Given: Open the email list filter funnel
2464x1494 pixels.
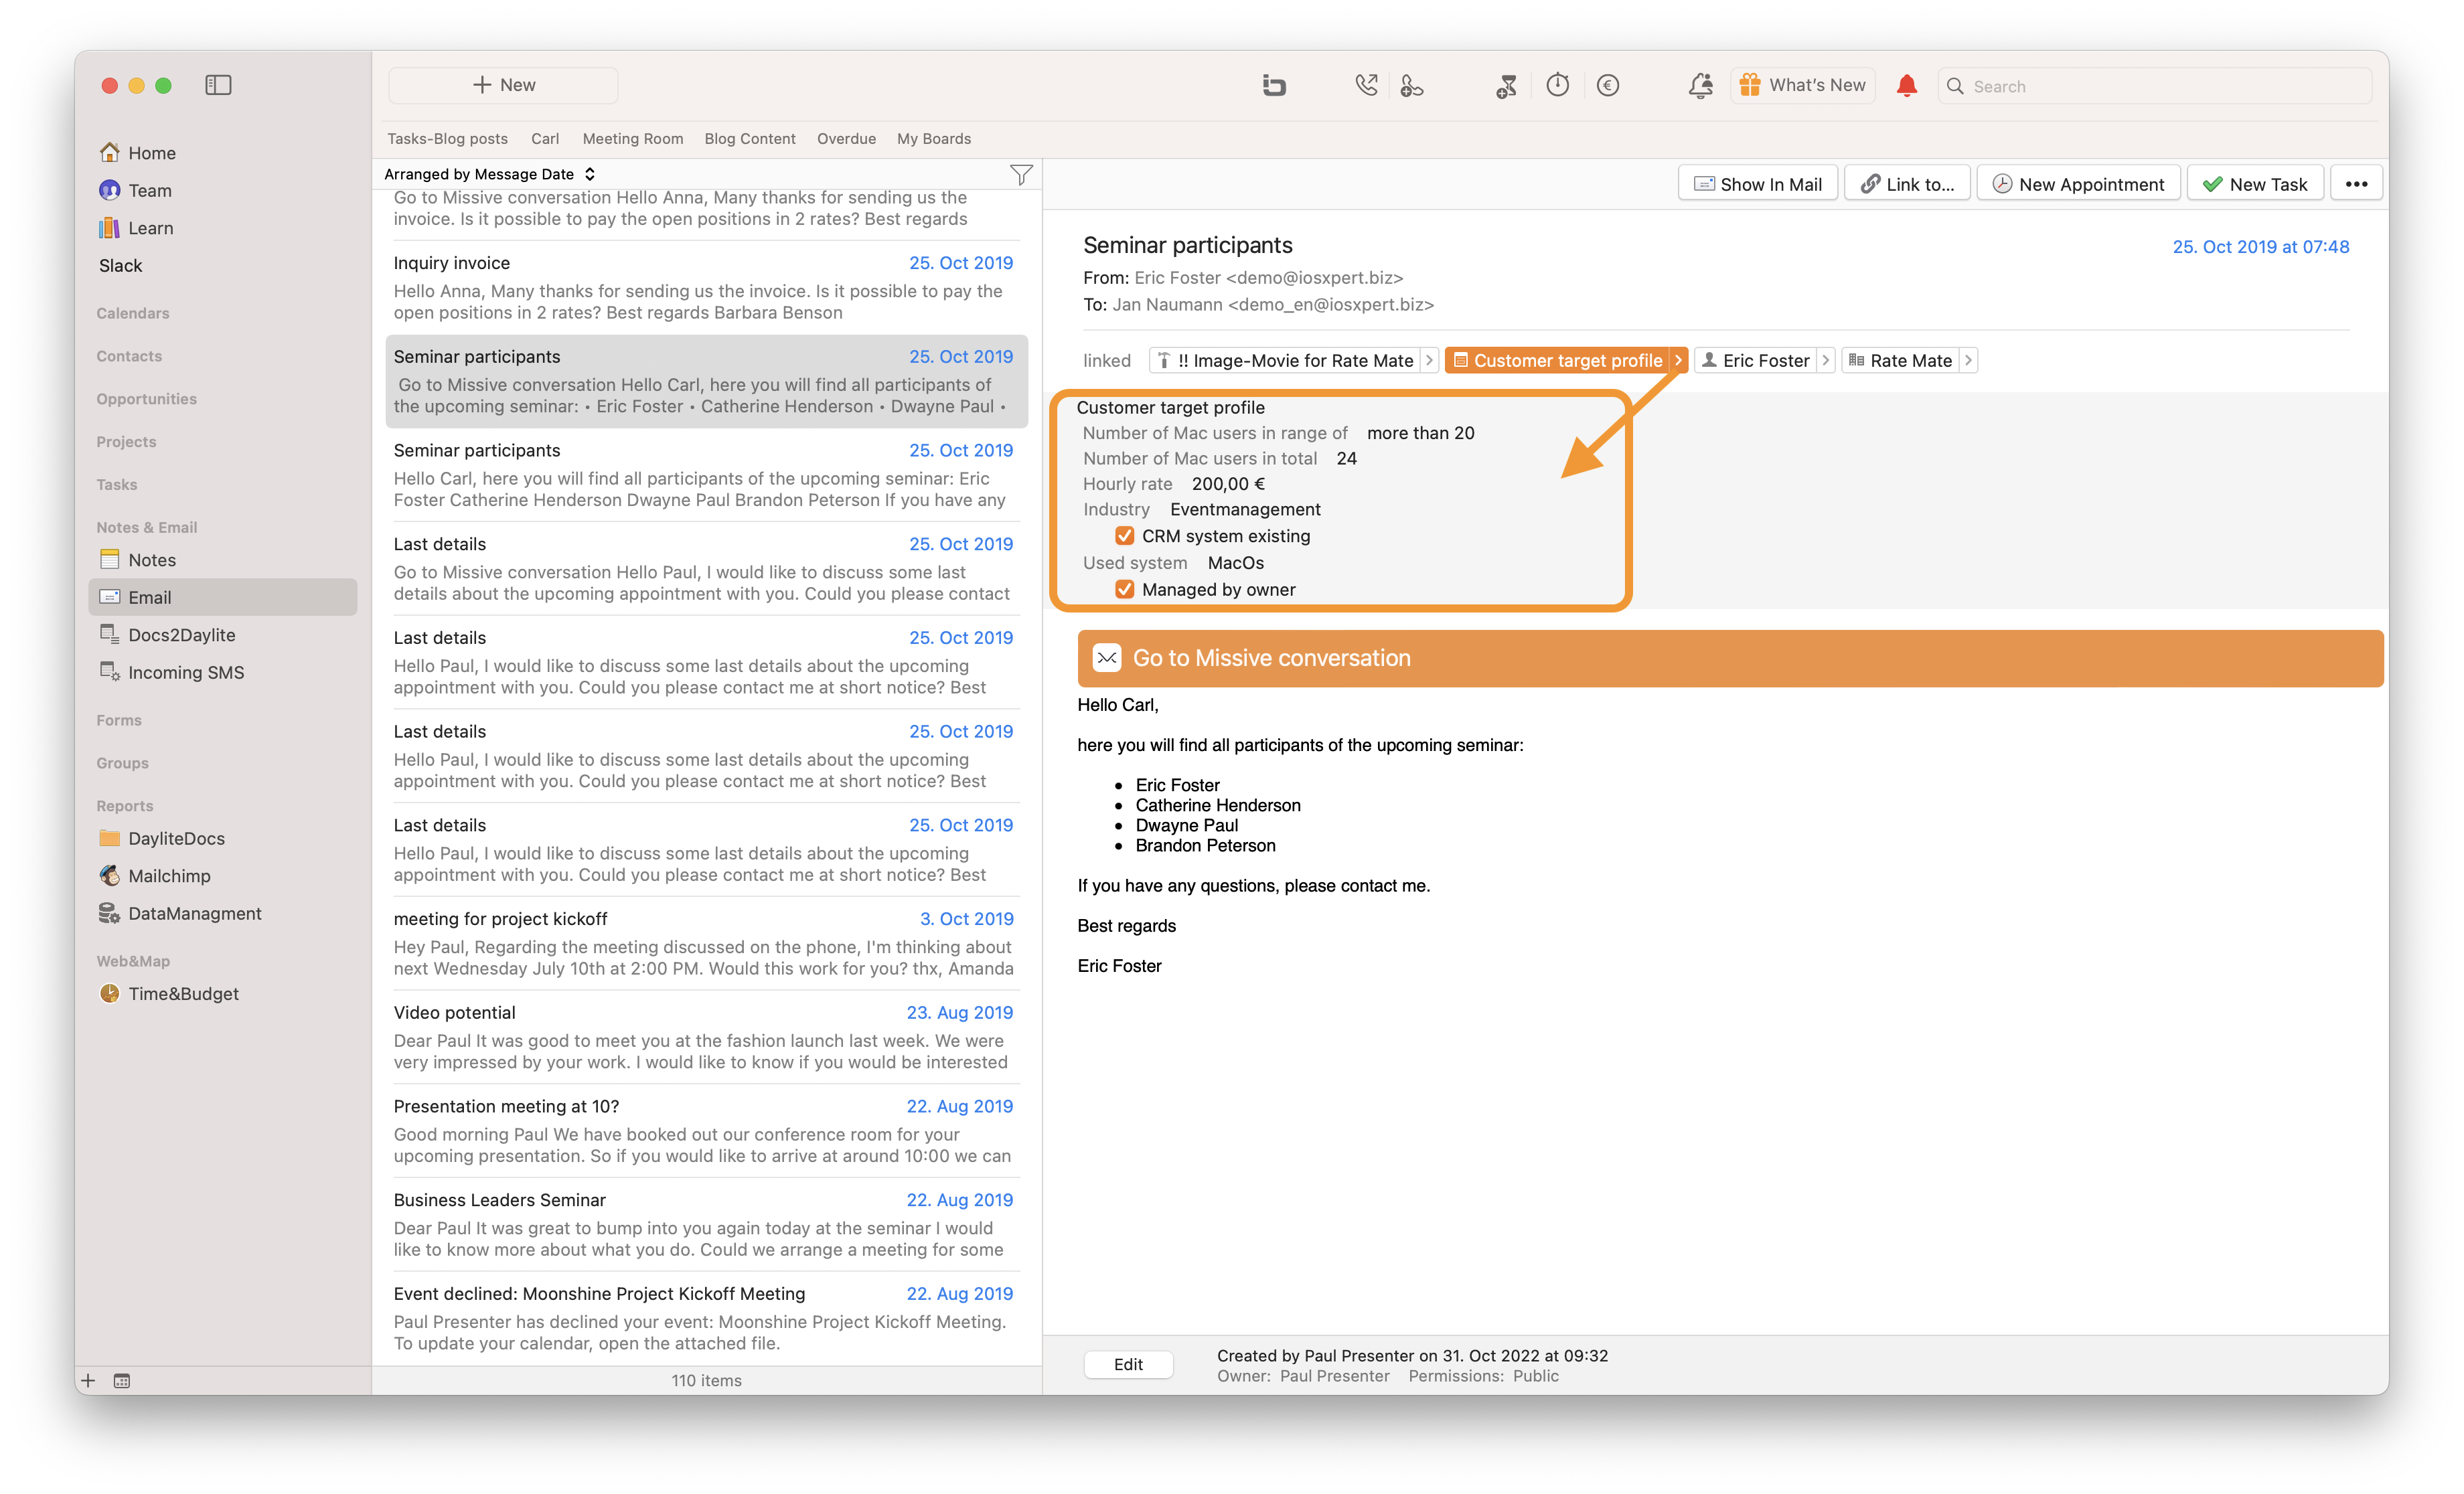Looking at the screenshot, I should 1020,175.
